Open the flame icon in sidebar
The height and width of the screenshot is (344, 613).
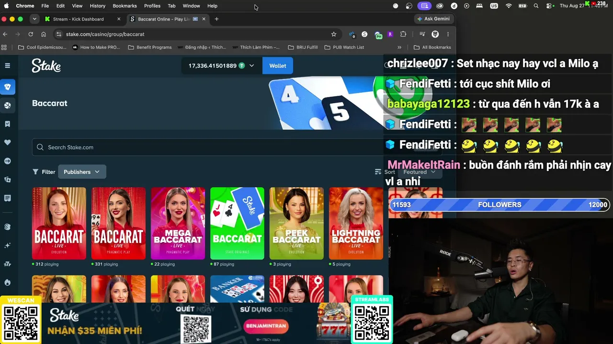click(7, 282)
